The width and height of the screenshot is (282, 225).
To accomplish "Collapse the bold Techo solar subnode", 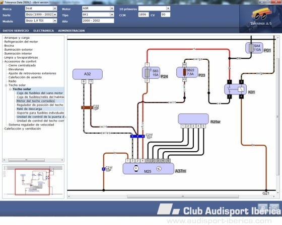I will coord(10,89).
